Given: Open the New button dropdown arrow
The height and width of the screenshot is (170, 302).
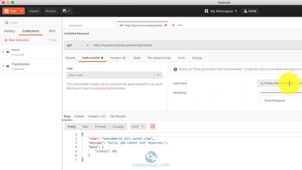Looking at the screenshot, I should pos(22,11).
